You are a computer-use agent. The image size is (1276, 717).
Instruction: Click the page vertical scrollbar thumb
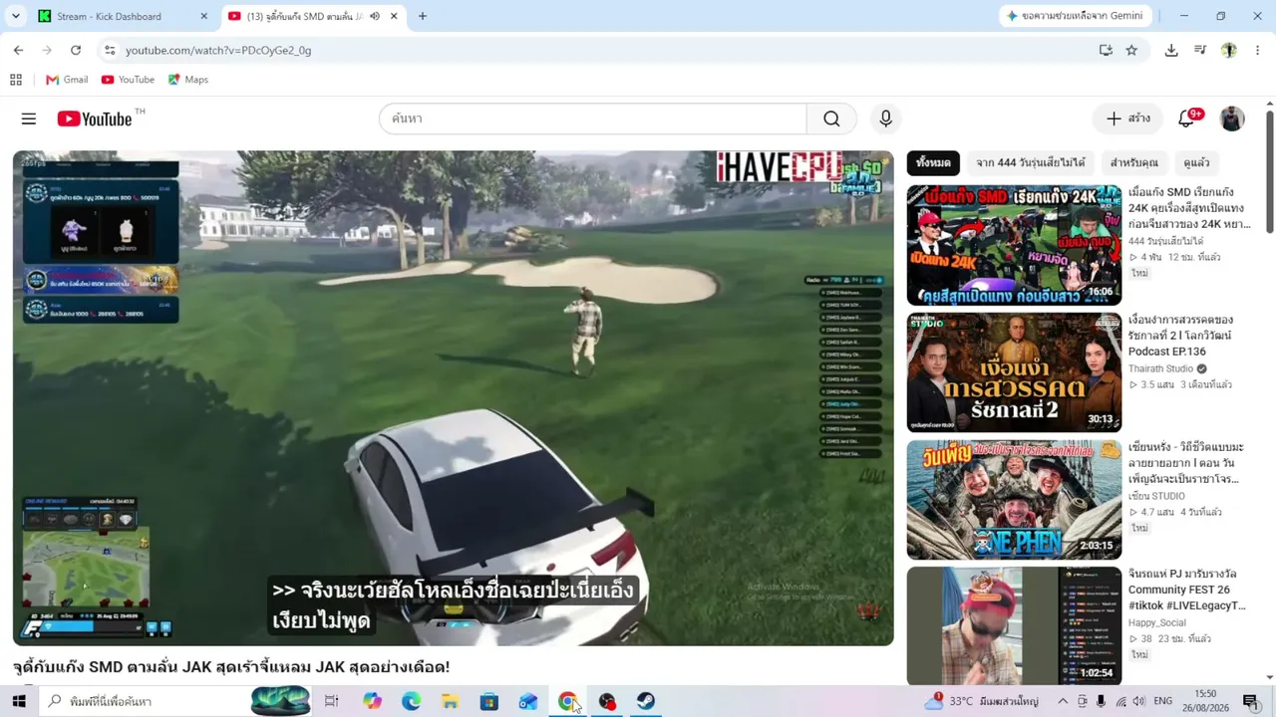(x=1269, y=171)
